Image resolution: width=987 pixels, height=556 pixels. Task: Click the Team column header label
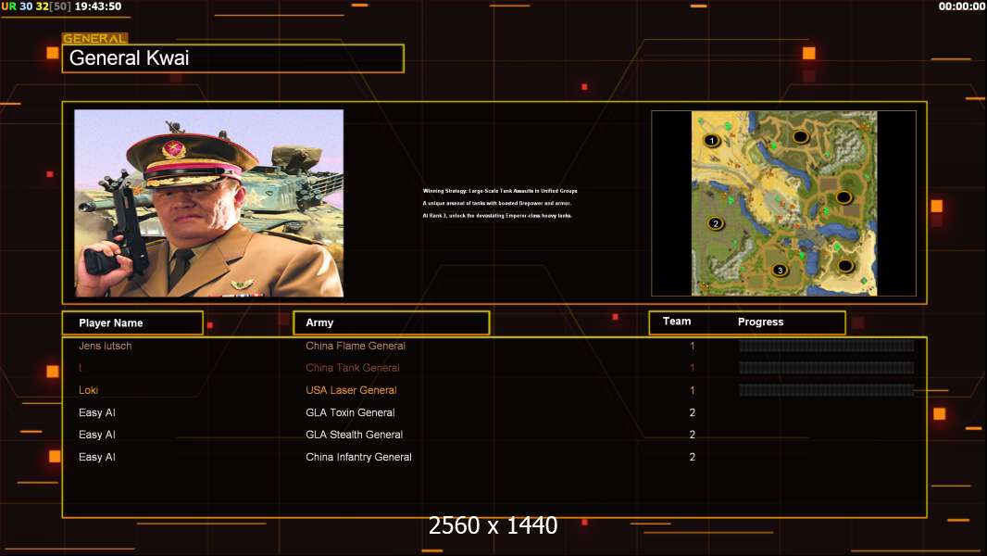pos(677,322)
